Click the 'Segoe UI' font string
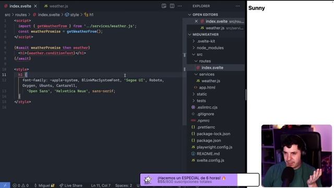 (x=135, y=80)
